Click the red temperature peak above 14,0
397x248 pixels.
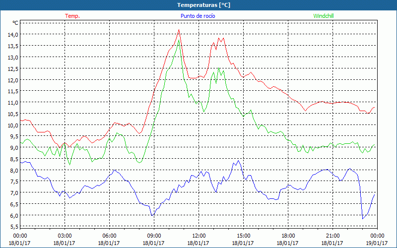coord(179,30)
